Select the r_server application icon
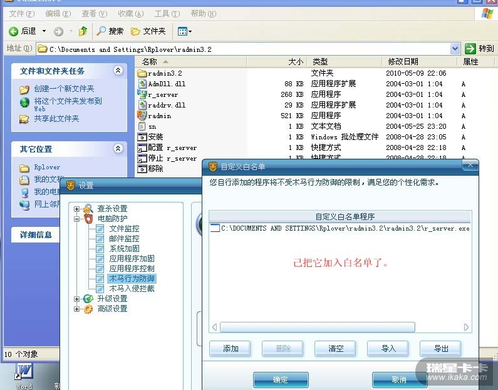498x390 pixels. click(x=142, y=94)
